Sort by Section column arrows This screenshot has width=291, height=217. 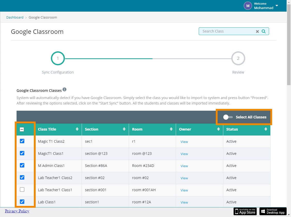click(x=124, y=129)
